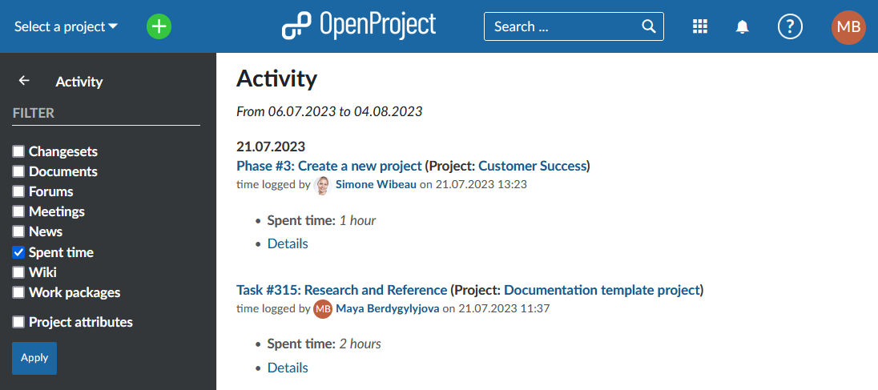The image size is (878, 390).
Task: Click the Apply filter button
Action: [34, 358]
